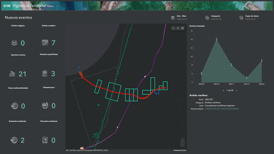Zoom in on the map
274x154 pixels.
(x=183, y=140)
